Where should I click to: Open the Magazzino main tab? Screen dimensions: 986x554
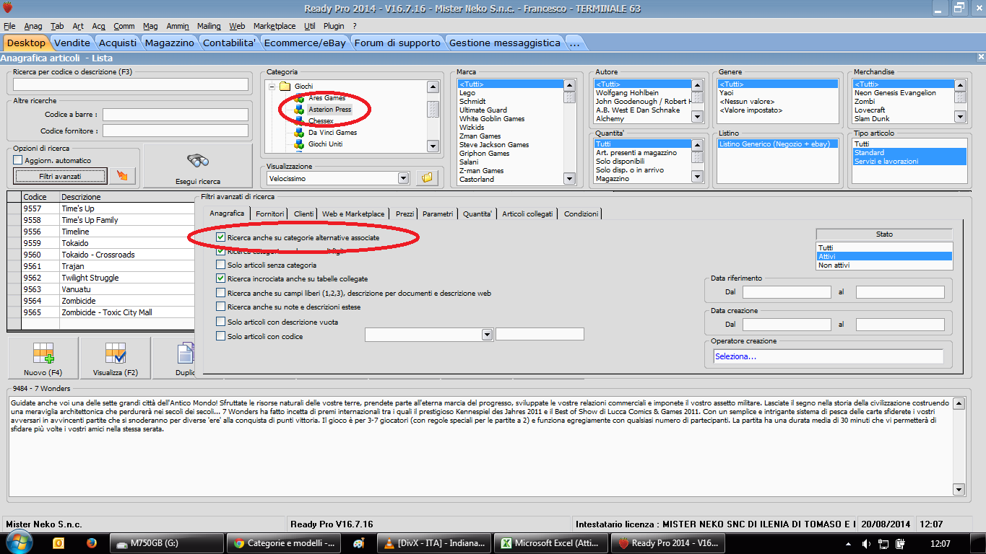pos(170,43)
